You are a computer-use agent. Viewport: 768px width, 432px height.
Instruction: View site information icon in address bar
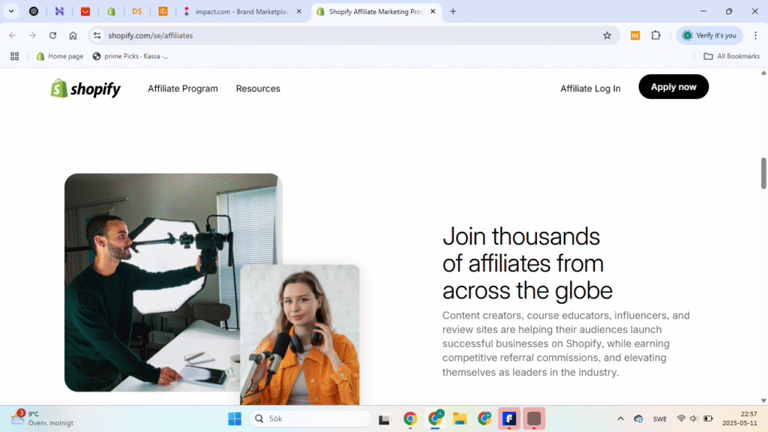pos(97,35)
